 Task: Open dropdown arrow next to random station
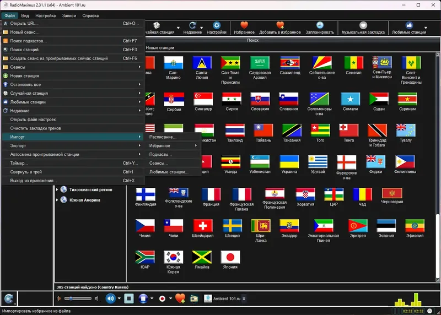[x=178, y=28]
